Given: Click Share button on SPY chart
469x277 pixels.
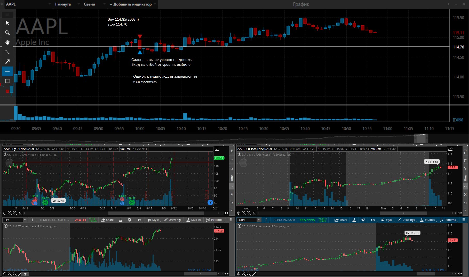Looking at the screenshot, I should tap(107, 220).
